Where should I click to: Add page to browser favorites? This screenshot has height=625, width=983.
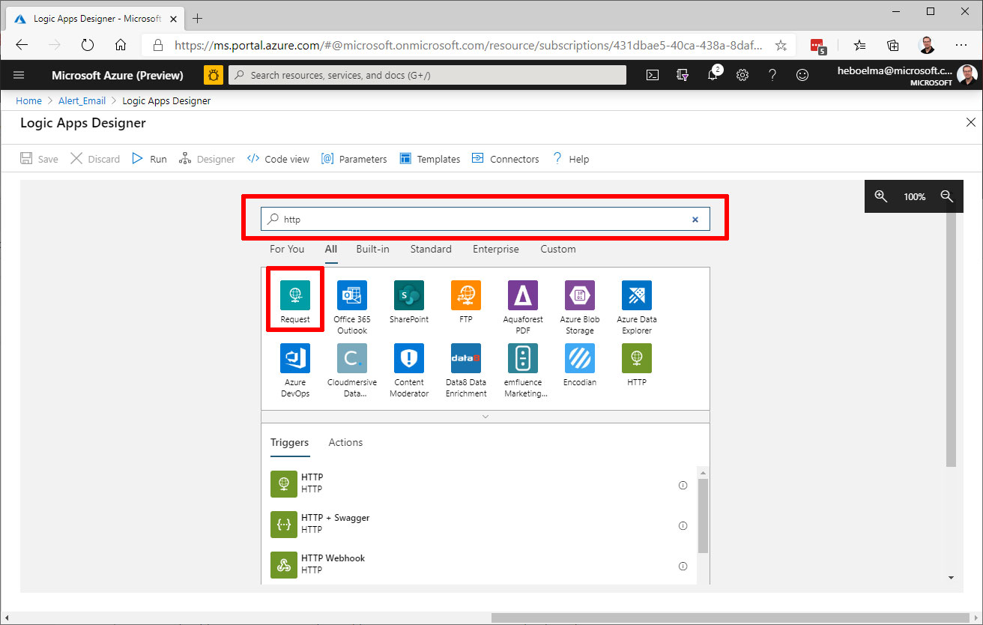click(781, 45)
